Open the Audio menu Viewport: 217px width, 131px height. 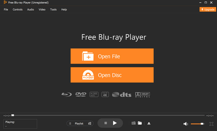point(30,10)
